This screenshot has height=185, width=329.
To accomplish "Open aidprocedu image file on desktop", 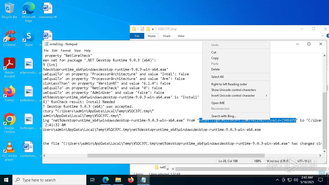I will (x=29, y=66).
